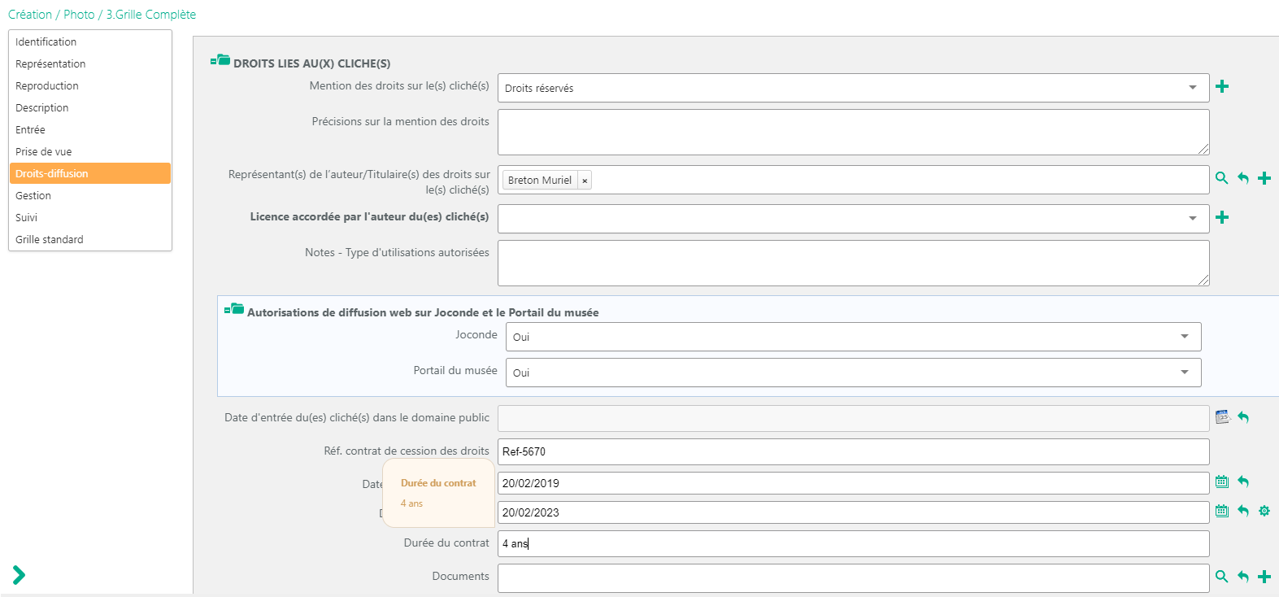Click the plus icon next to Droits réservés

click(1222, 86)
